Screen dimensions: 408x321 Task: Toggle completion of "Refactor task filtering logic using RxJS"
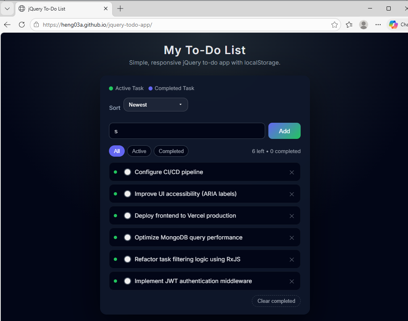click(128, 259)
